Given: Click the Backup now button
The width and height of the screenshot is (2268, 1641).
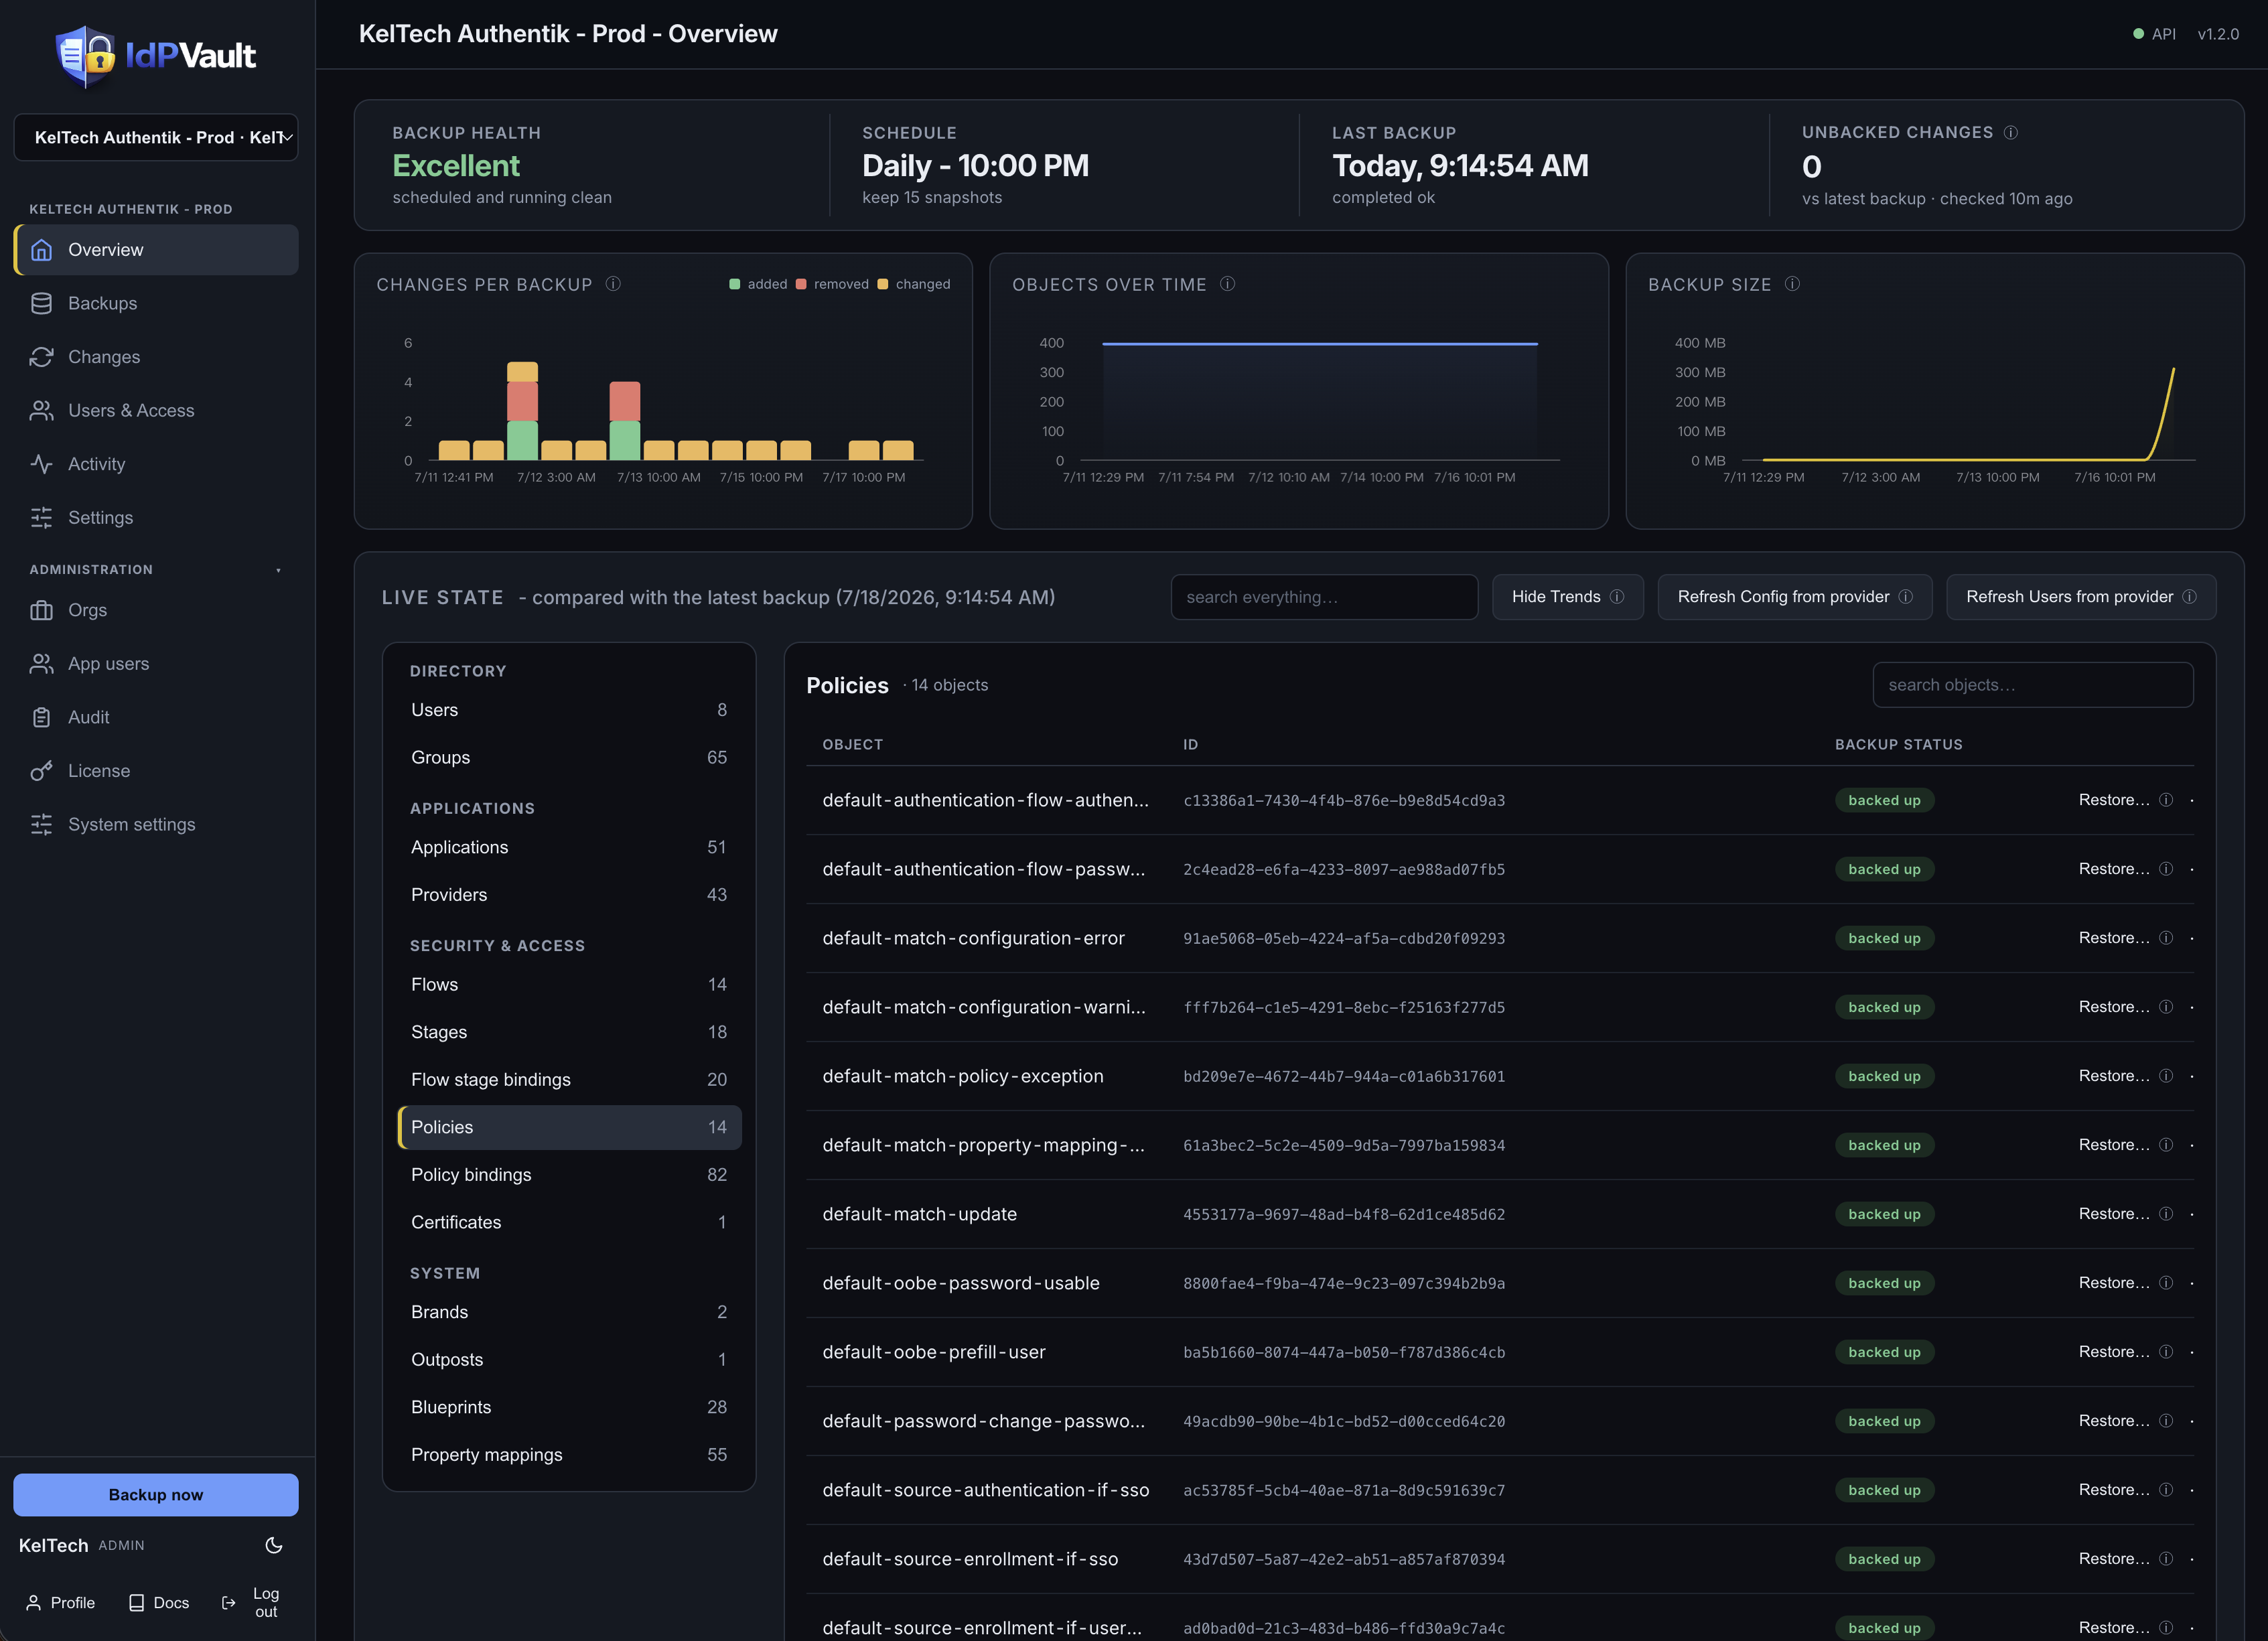Looking at the screenshot, I should pyautogui.click(x=156, y=1494).
